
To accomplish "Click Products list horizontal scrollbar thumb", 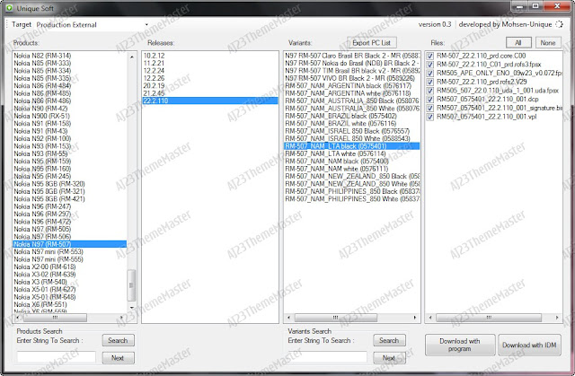I will tap(55, 318).
